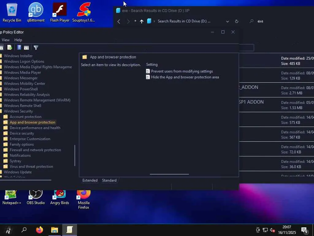Select the Notepad++ desktop shortcut
314x236 pixels.
(x=12, y=198)
